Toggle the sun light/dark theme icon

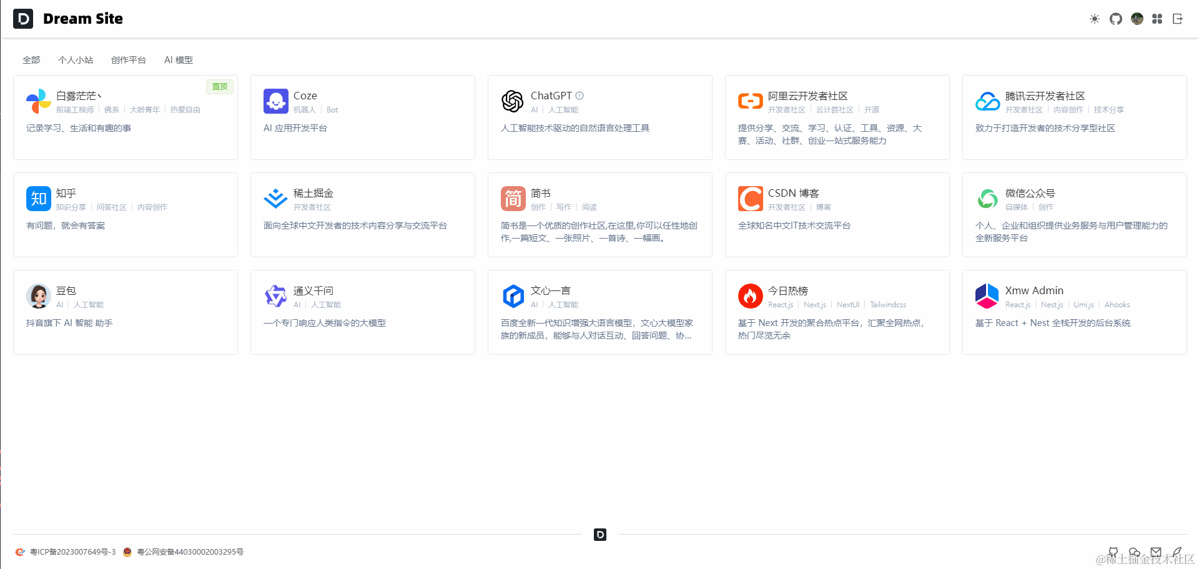(x=1095, y=19)
